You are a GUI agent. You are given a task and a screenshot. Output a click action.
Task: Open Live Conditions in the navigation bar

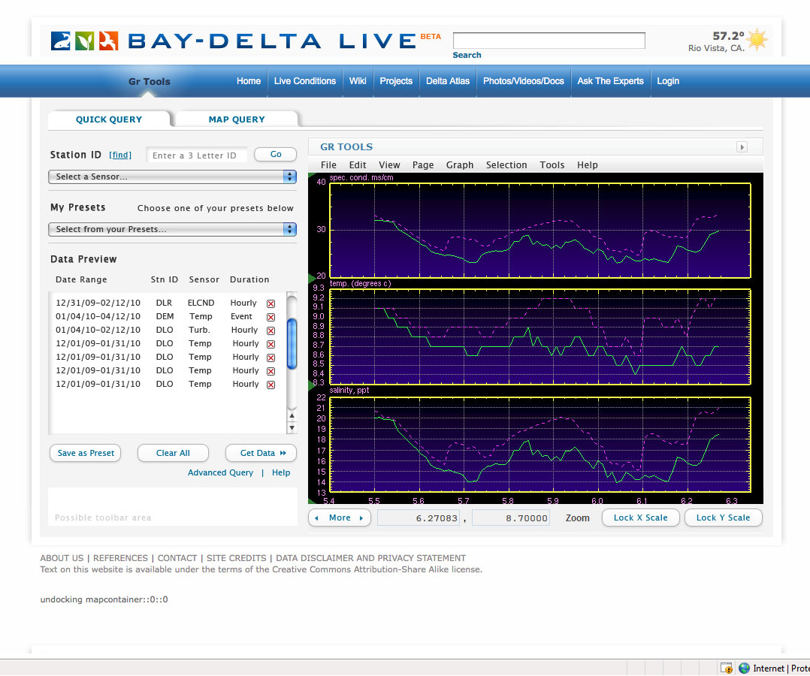tap(305, 81)
